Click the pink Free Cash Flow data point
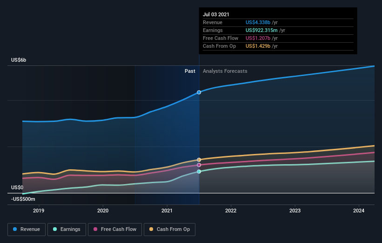This screenshot has width=382, height=243. pyautogui.click(x=199, y=165)
